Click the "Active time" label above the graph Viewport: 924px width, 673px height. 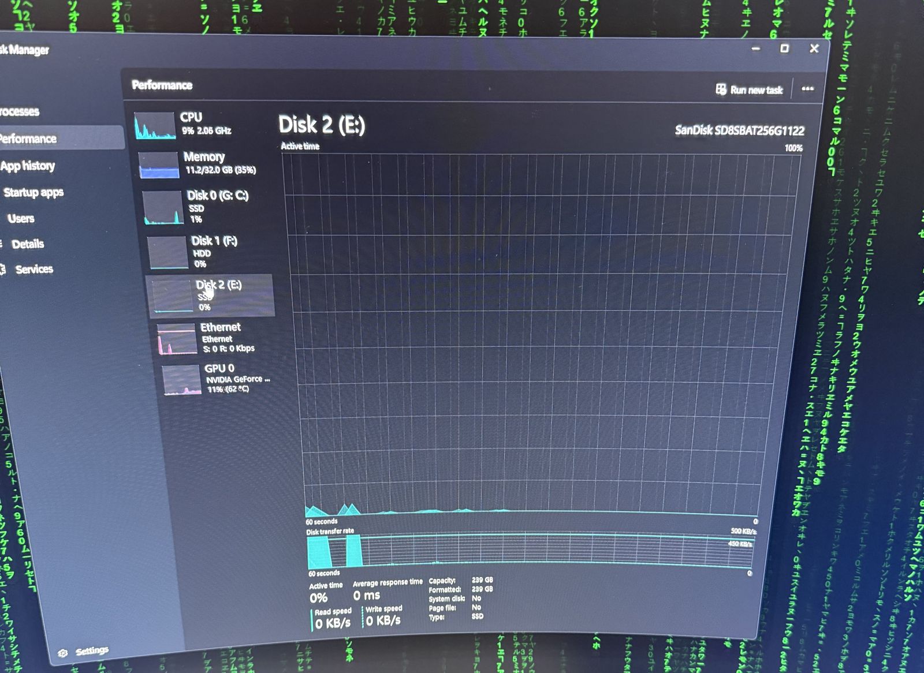coord(300,146)
